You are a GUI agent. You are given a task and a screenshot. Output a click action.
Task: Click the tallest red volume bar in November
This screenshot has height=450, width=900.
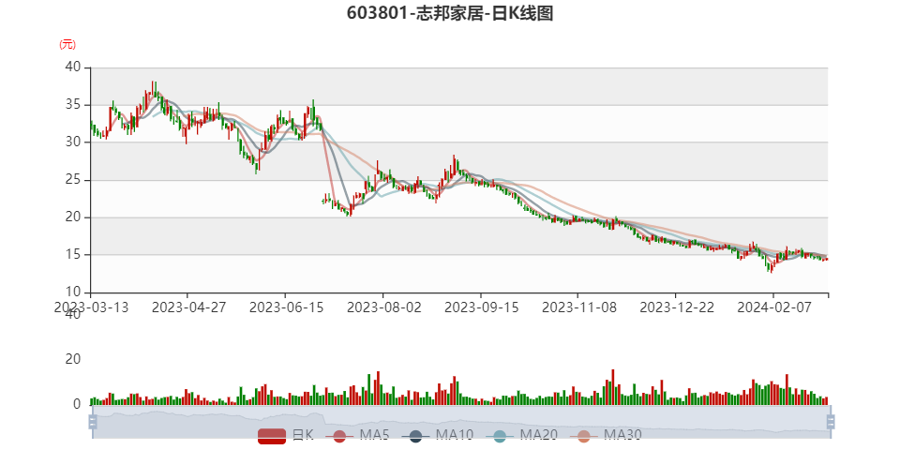(613, 387)
